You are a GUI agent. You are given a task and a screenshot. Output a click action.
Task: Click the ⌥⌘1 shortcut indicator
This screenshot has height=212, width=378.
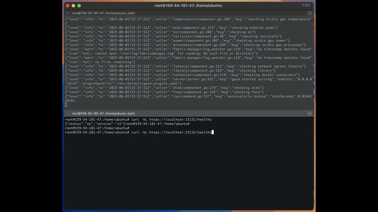point(306,5)
